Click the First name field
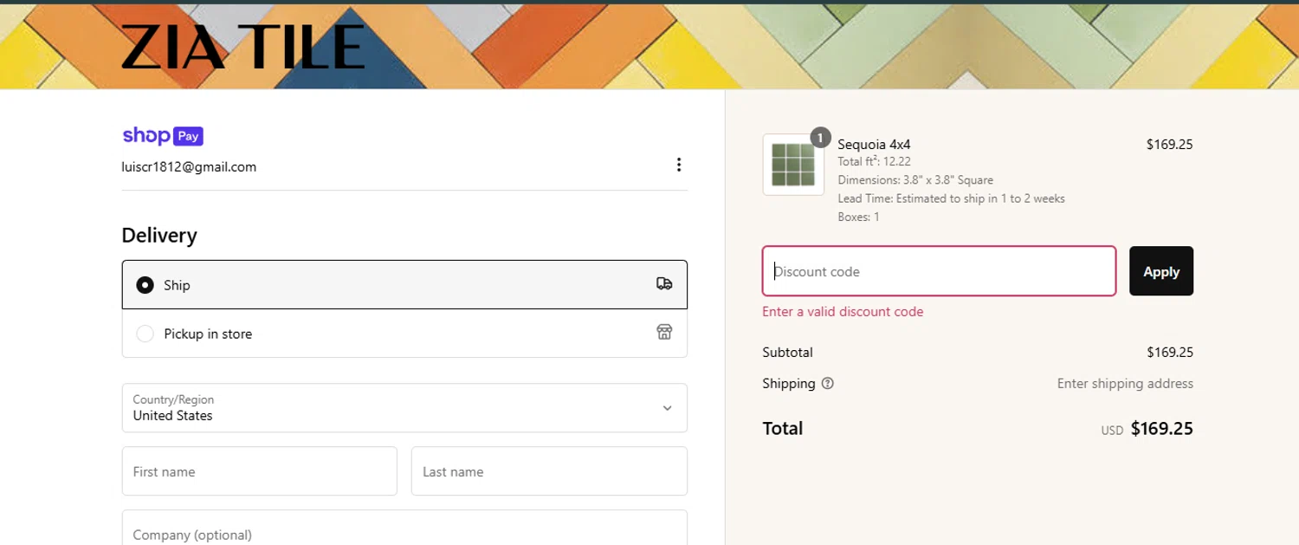Image resolution: width=1299 pixels, height=545 pixels. click(259, 471)
